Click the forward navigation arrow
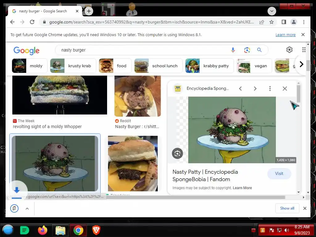316x237 pixels. pos(22,22)
